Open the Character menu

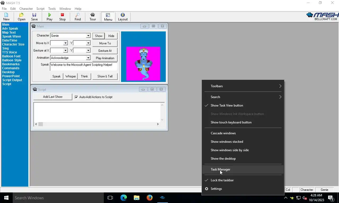[26, 8]
